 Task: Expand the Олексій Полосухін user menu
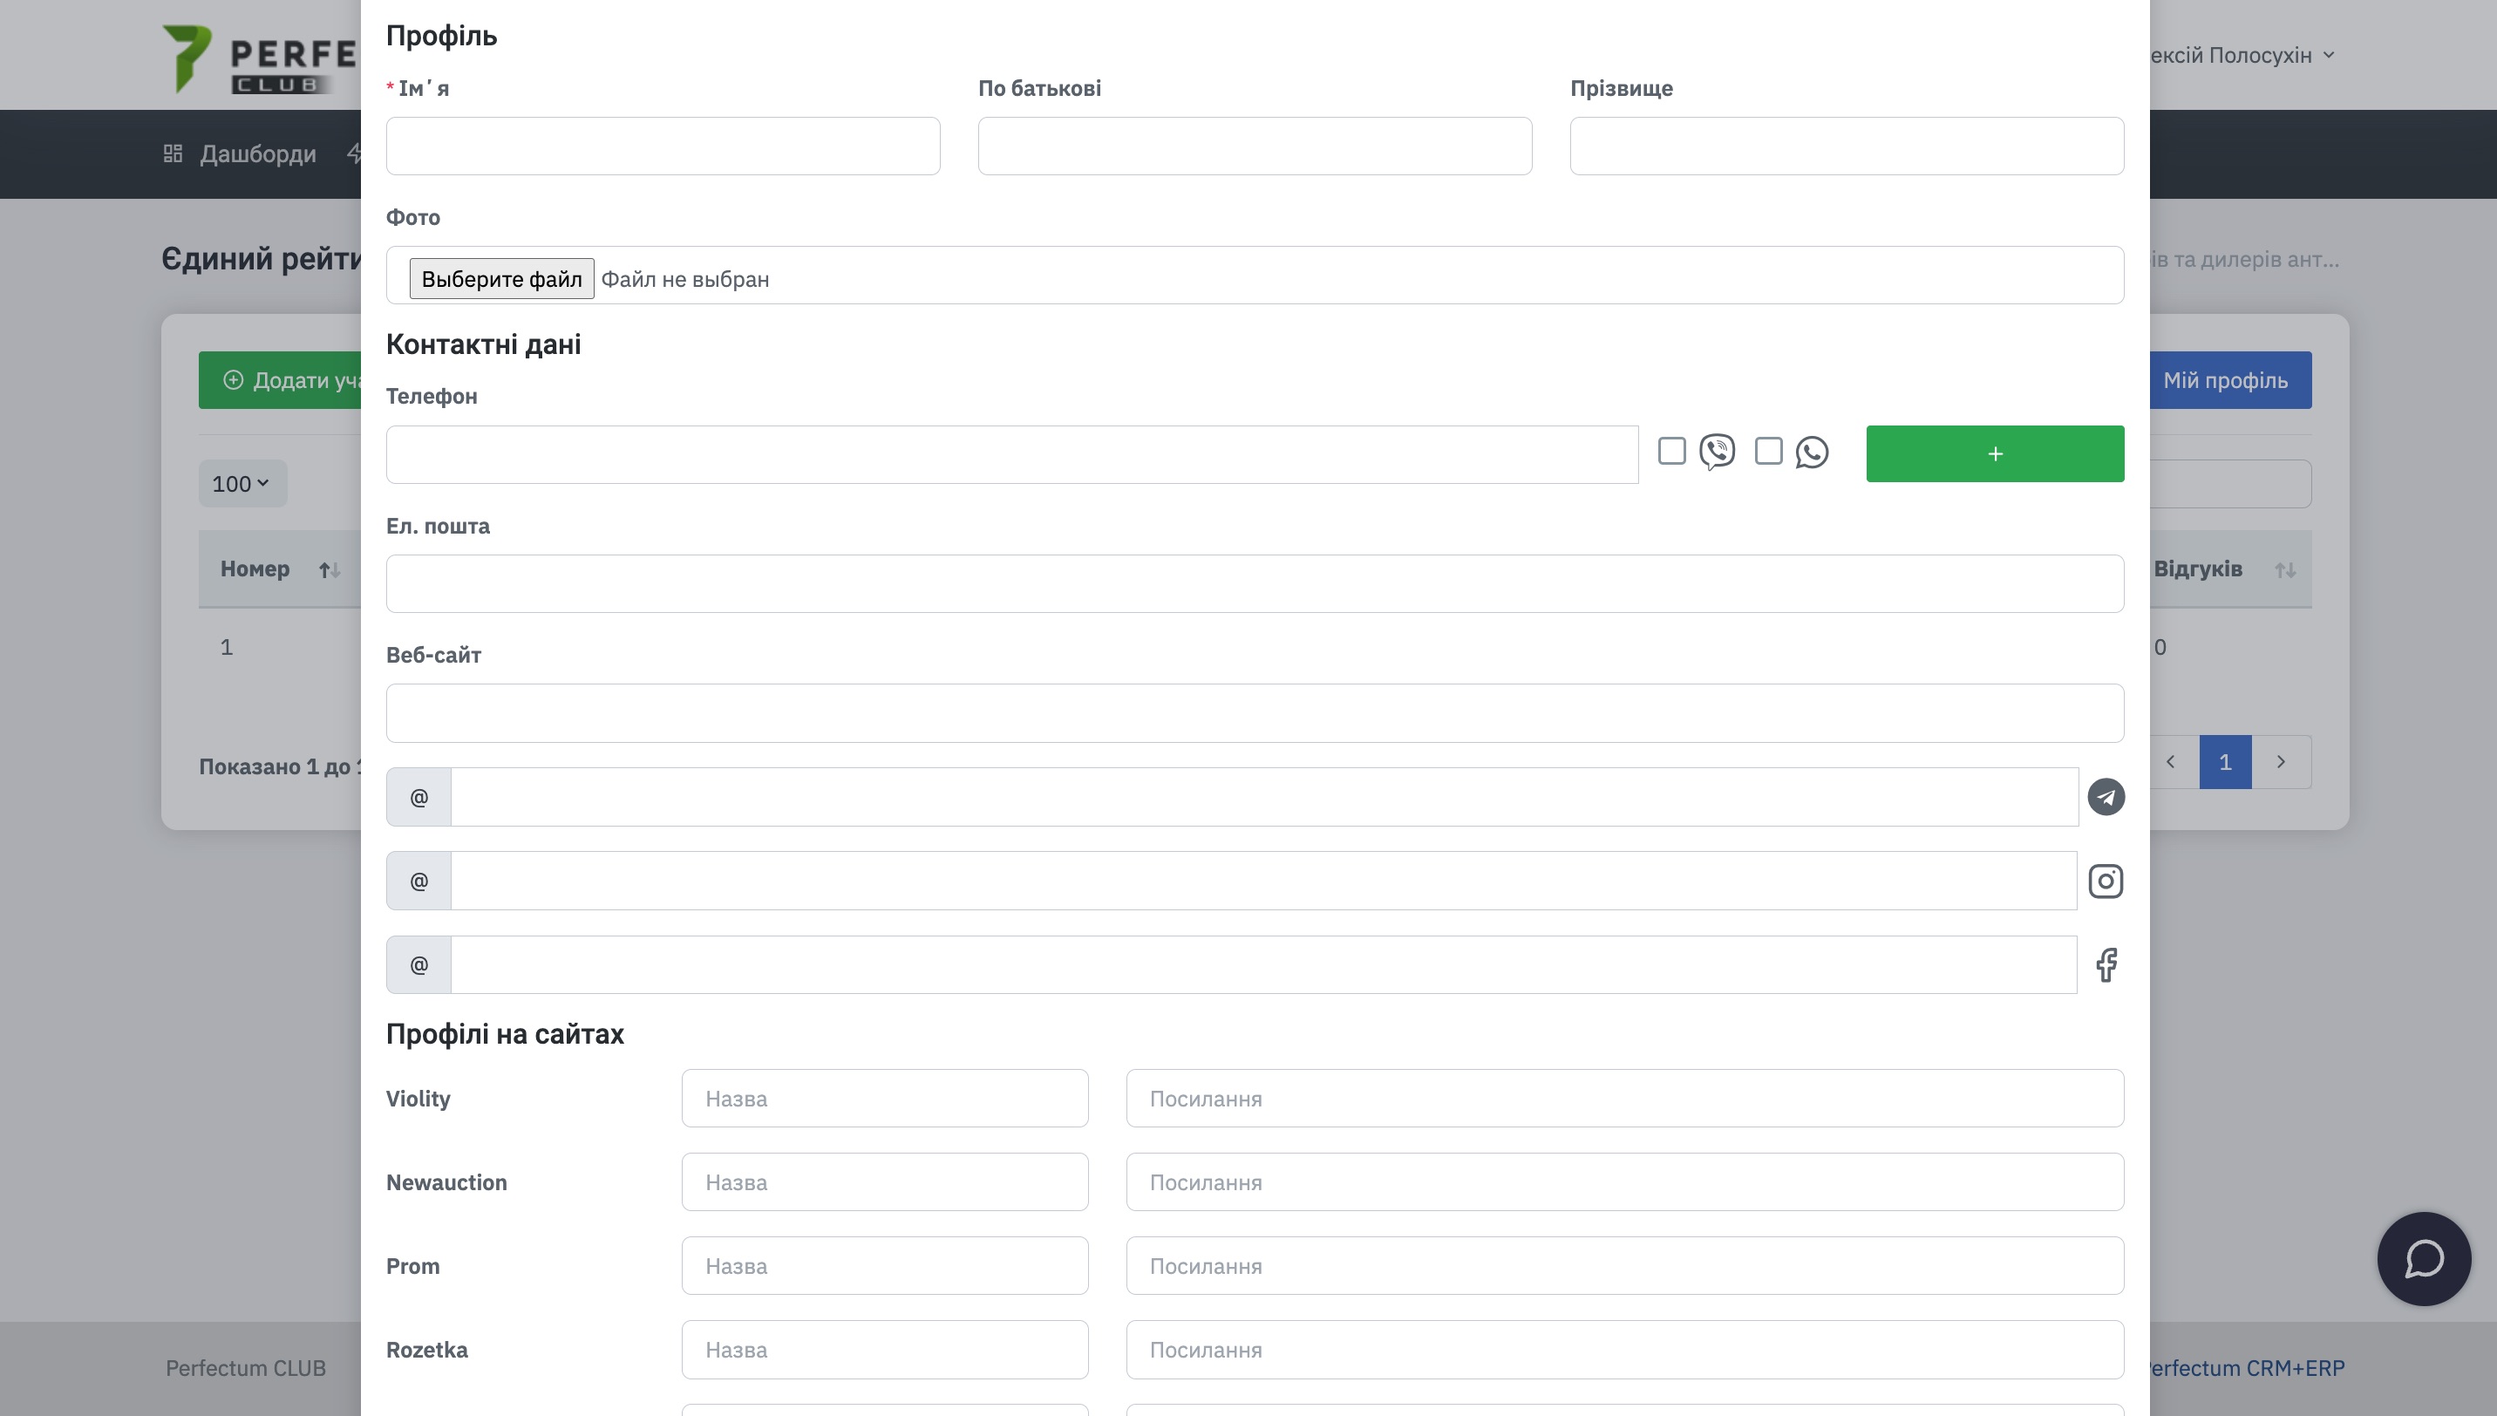click(x=2236, y=56)
